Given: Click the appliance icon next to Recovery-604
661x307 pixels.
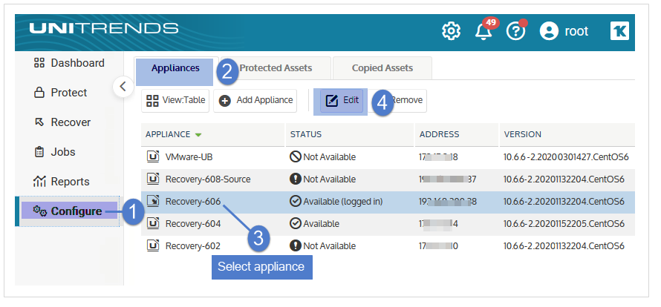Looking at the screenshot, I should pos(152,223).
